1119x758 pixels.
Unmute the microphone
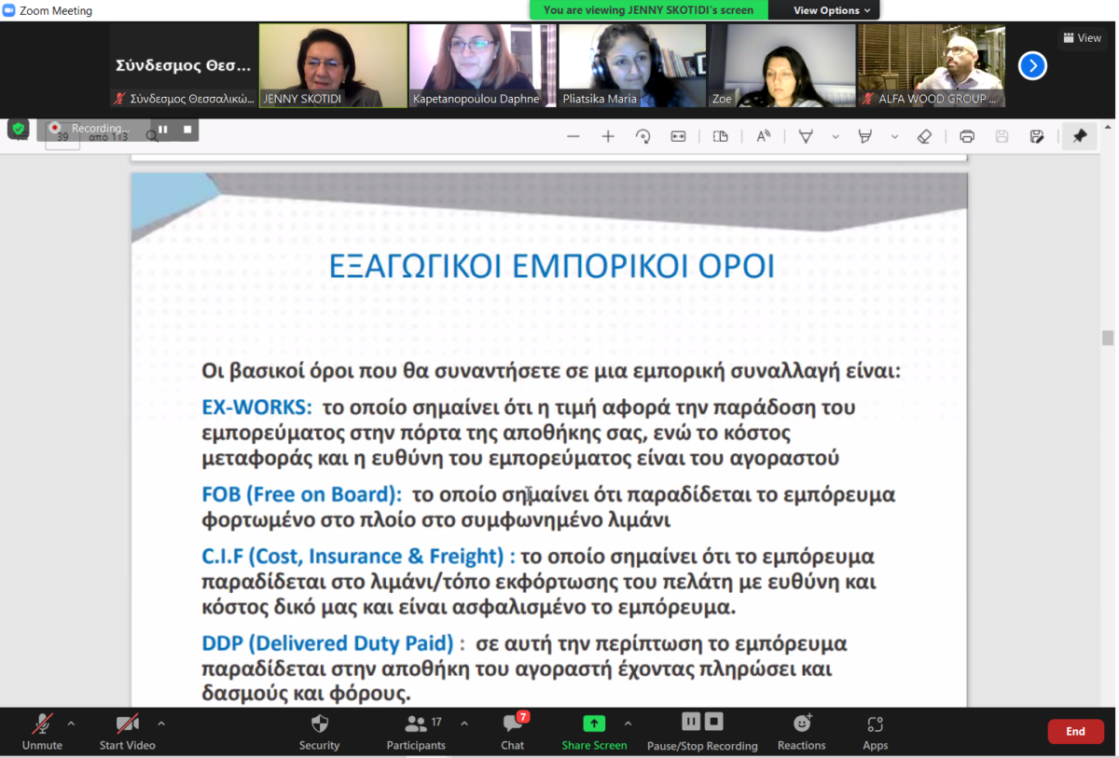tap(42, 732)
